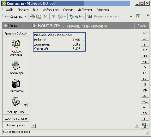
Task: Click the Print toolbar icon
Action: click(x=32, y=16)
